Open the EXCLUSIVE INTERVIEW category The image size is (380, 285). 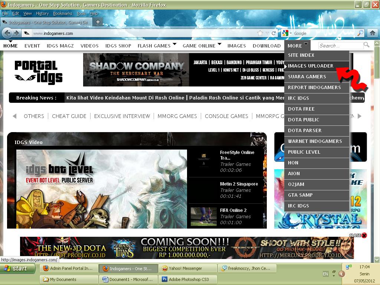pos(122,116)
